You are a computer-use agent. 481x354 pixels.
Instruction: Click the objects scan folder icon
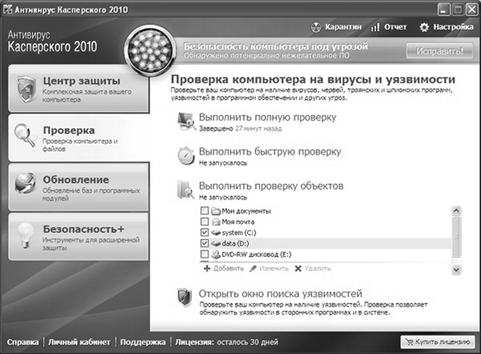coord(186,189)
